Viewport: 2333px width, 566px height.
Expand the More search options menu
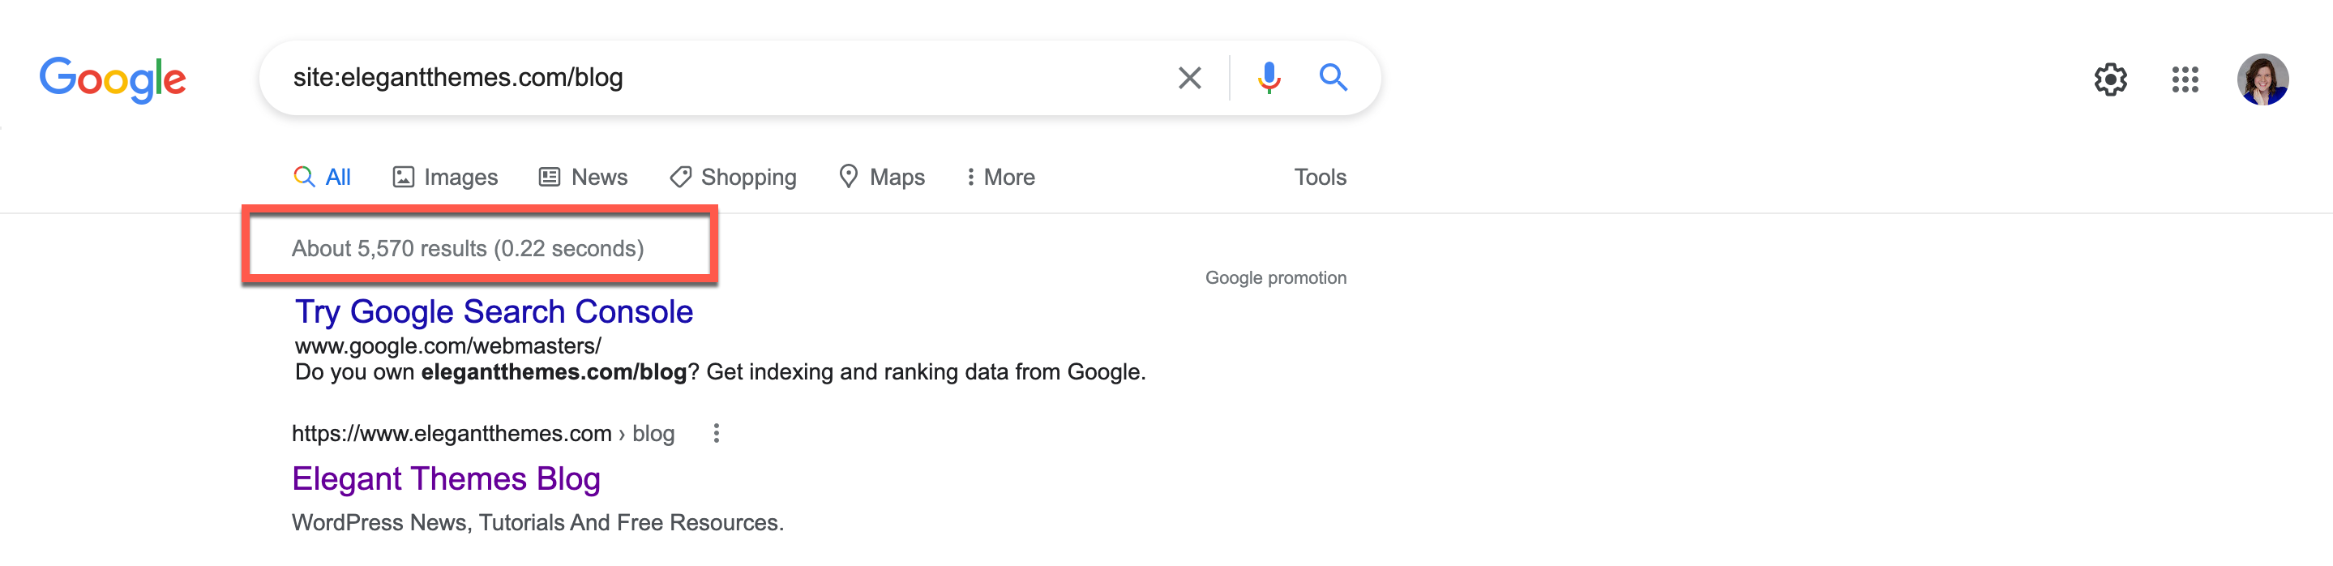1000,177
